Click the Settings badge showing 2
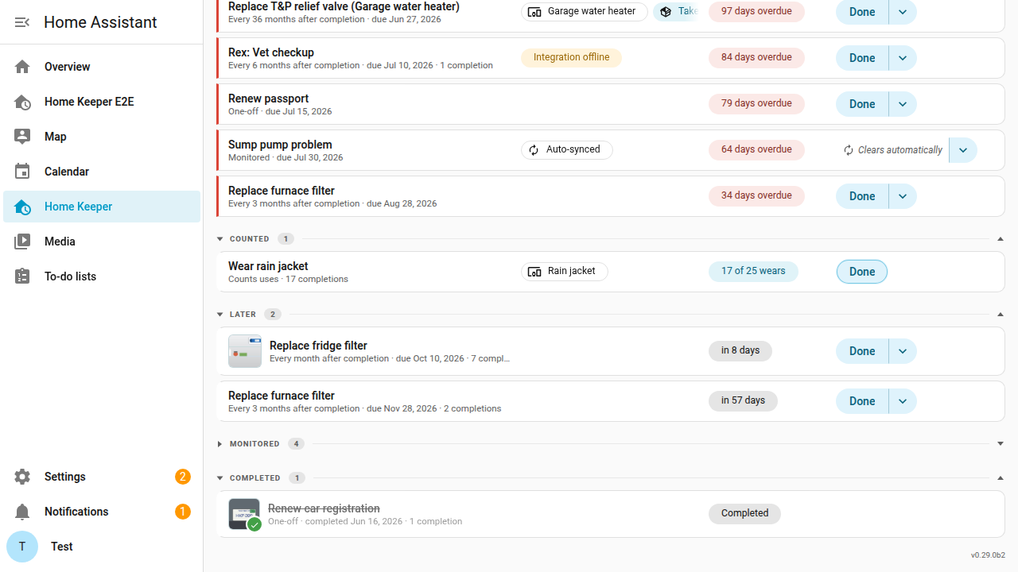Screen dimensions: 1018x572 coord(183,477)
